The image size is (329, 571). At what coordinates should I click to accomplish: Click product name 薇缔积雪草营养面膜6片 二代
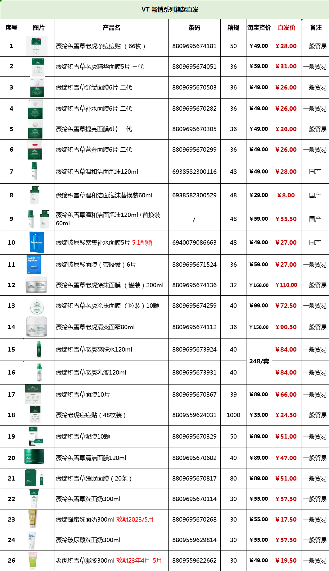(x=94, y=150)
